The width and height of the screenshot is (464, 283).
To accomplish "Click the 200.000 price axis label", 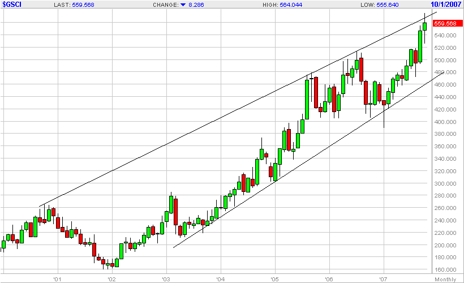I will point(445,246).
